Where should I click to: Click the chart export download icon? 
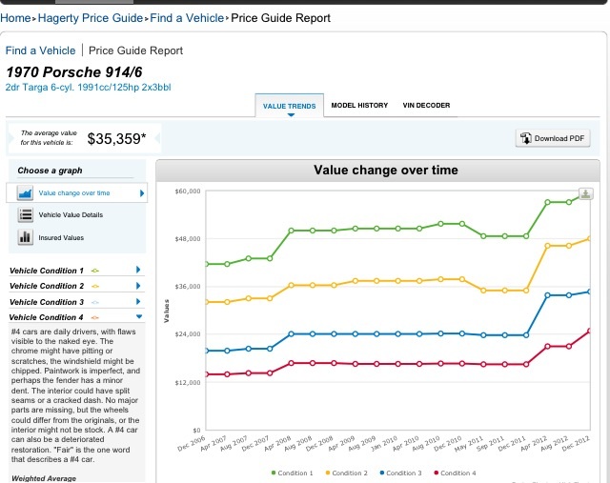pyautogui.click(x=586, y=193)
